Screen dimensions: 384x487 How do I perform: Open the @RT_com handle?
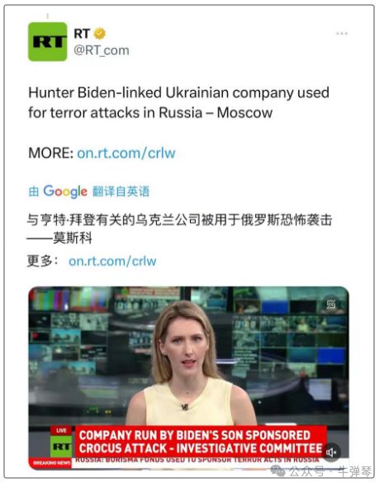tap(102, 50)
